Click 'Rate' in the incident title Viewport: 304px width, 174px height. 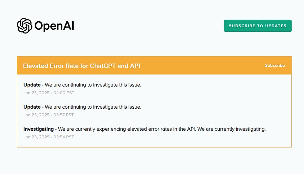coord(72,66)
